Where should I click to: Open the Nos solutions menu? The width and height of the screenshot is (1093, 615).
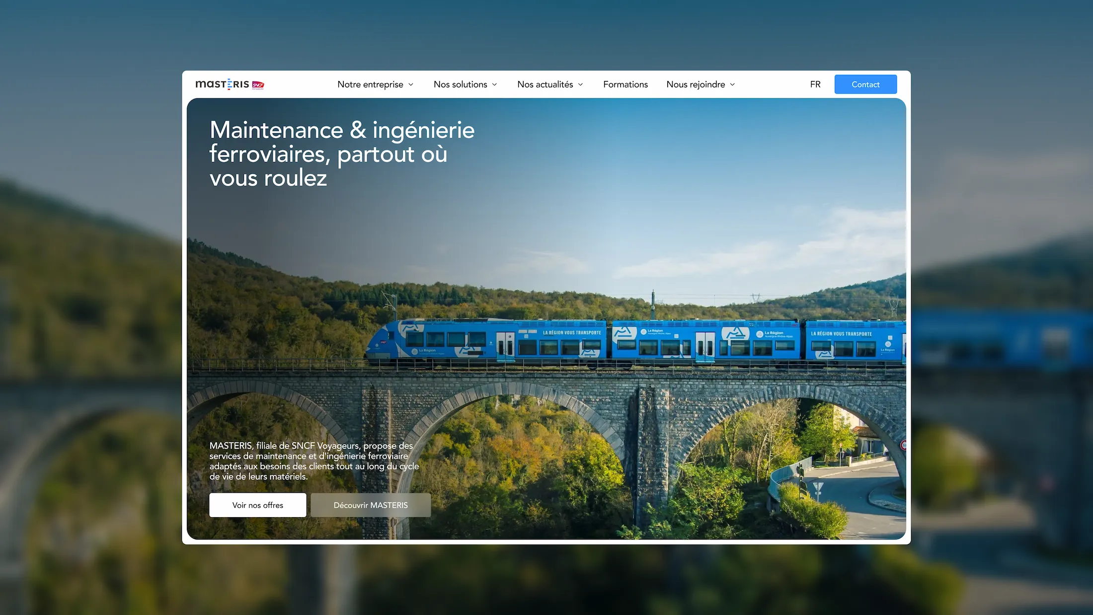[460, 84]
